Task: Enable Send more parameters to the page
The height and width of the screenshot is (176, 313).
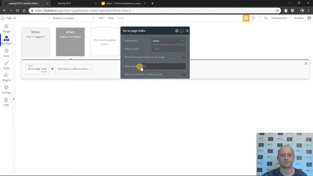Action: click(183, 57)
